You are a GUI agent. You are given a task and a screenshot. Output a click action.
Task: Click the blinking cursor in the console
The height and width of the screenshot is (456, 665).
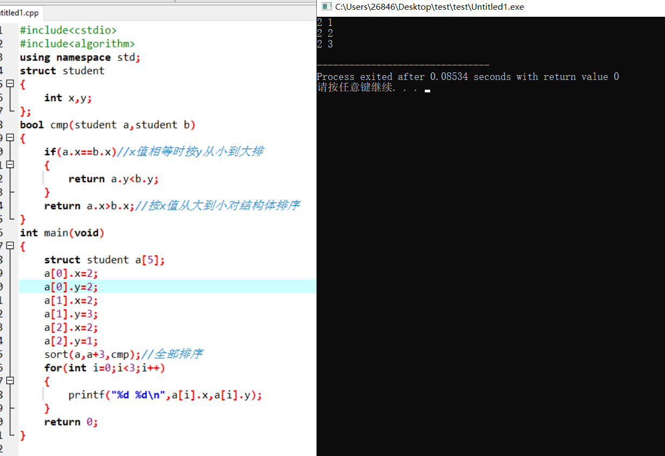(x=427, y=90)
